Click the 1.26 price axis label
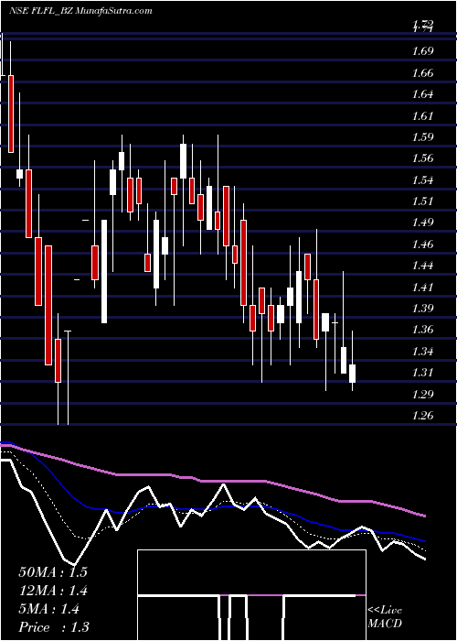Viewport: 457px width, 641px height. tap(422, 416)
